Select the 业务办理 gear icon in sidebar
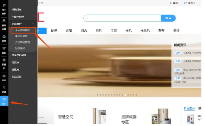 (4, 21)
